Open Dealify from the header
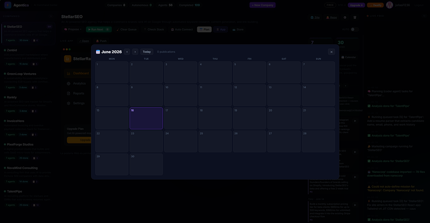The image size is (430, 223). (x=375, y=5)
